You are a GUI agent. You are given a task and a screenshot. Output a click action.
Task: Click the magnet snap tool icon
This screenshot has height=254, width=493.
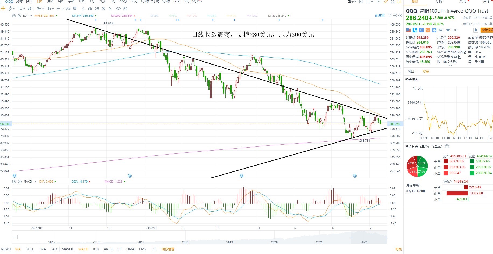click(x=90, y=9)
